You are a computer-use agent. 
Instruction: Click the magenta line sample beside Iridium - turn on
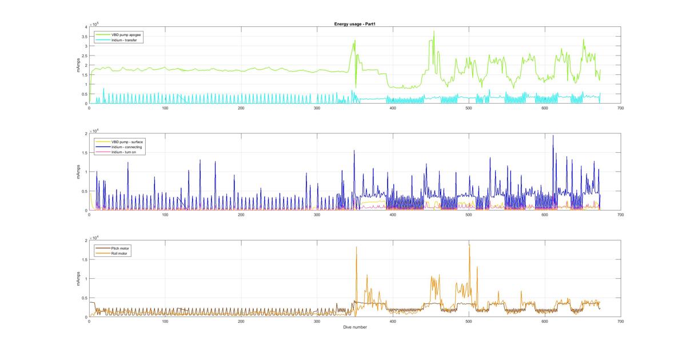click(103, 152)
